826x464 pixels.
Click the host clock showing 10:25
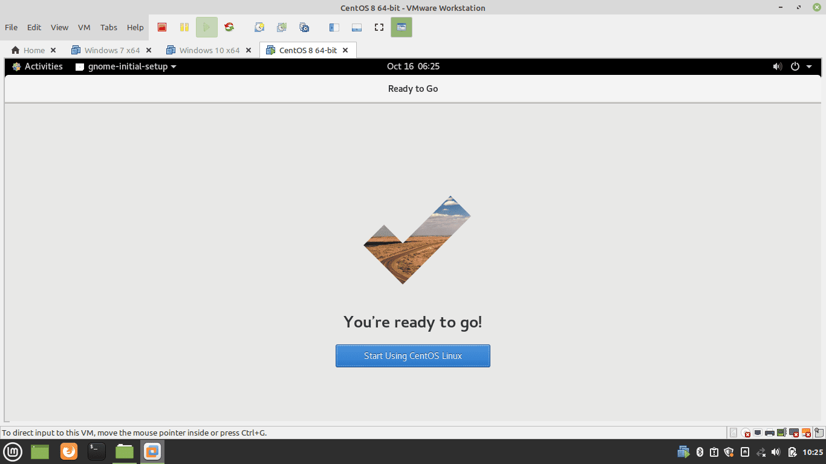coord(813,452)
